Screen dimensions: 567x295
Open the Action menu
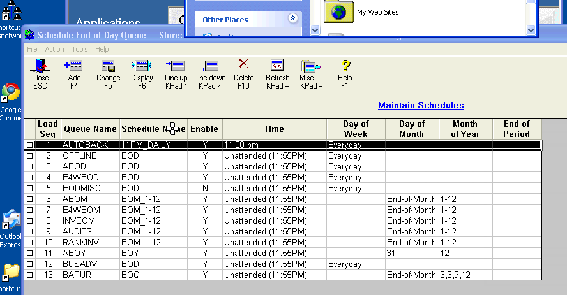point(54,49)
